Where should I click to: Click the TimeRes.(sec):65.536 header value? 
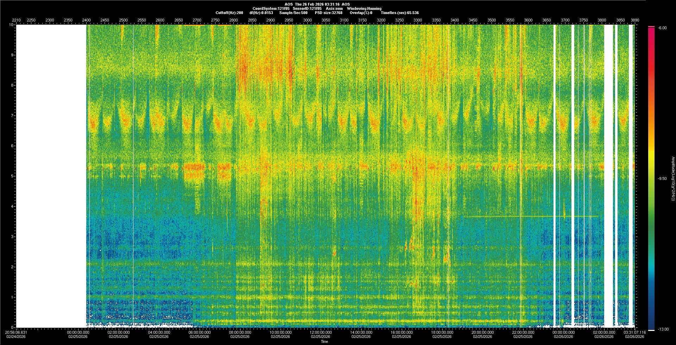point(400,13)
